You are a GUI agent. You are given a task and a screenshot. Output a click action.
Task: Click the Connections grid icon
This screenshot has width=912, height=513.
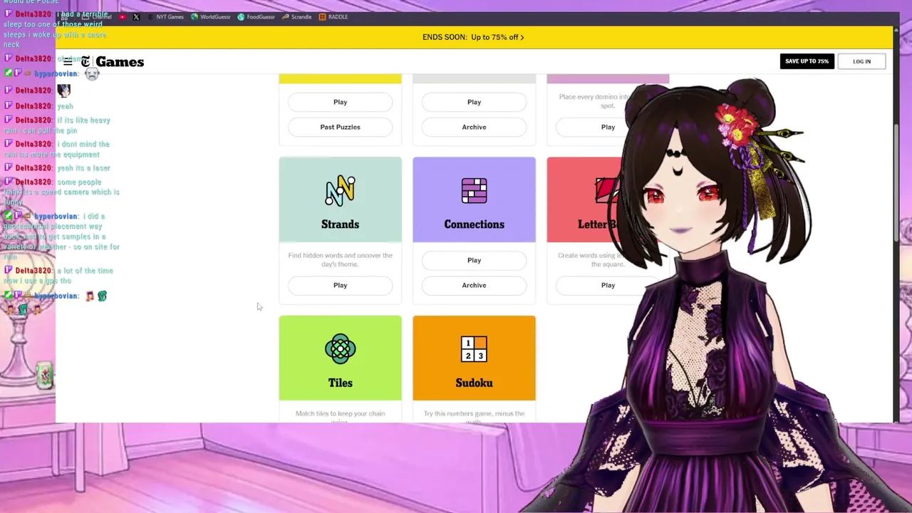pyautogui.click(x=474, y=191)
